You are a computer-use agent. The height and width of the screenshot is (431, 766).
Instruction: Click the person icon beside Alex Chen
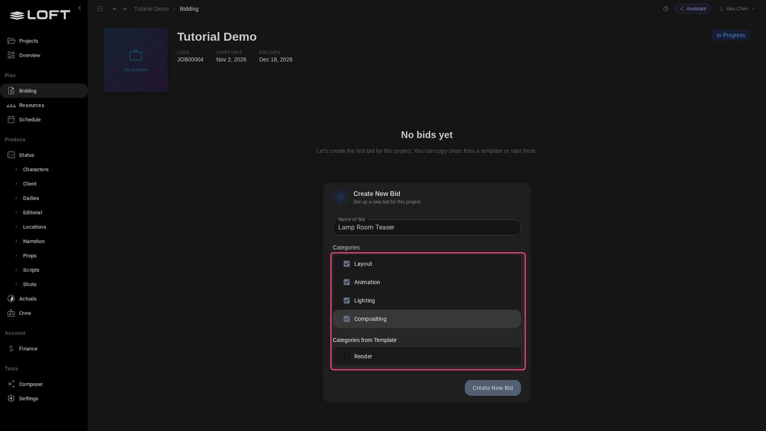click(x=721, y=9)
